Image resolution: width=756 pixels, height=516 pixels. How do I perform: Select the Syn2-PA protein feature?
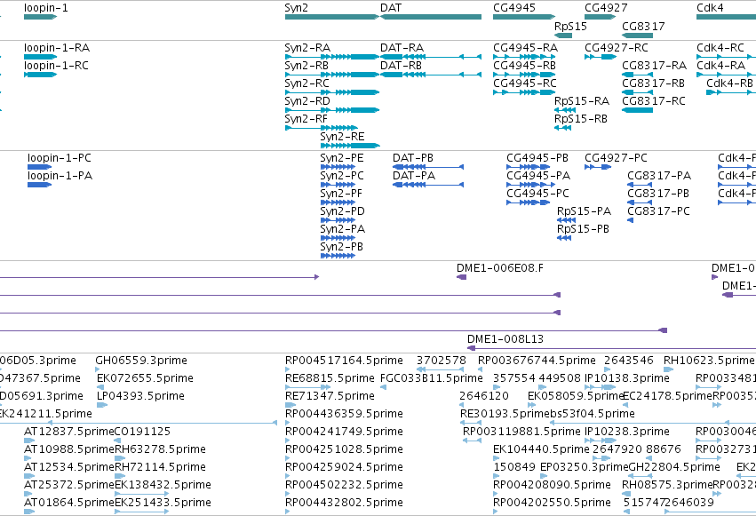pos(338,238)
